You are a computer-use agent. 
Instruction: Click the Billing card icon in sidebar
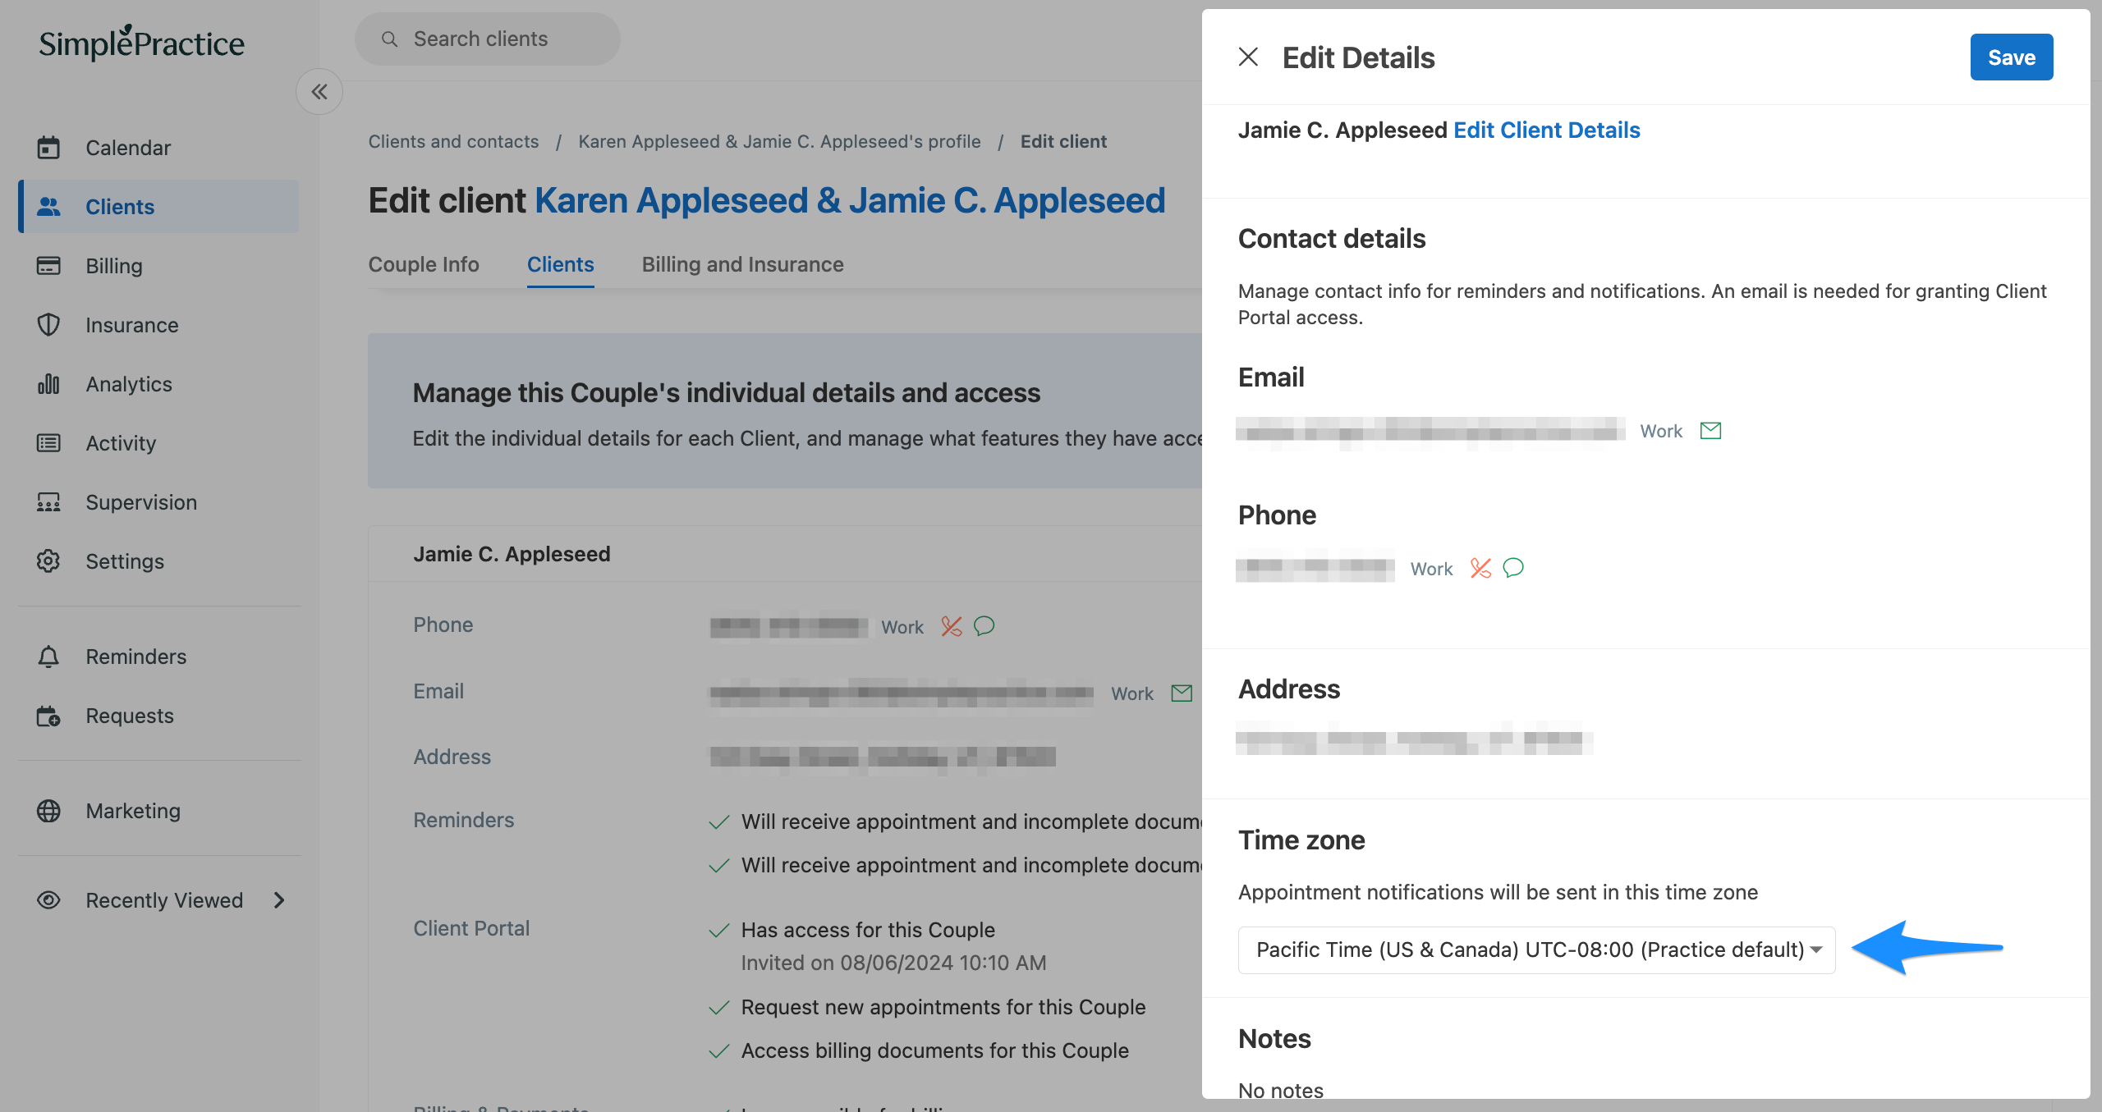pyautogui.click(x=48, y=266)
